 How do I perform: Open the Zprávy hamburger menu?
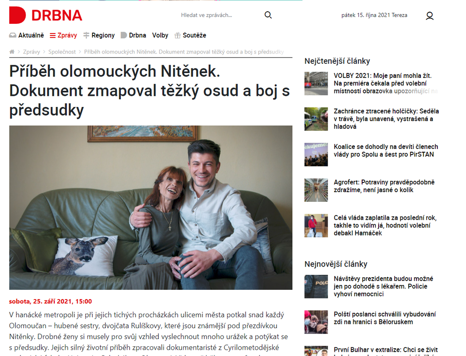(x=63, y=36)
